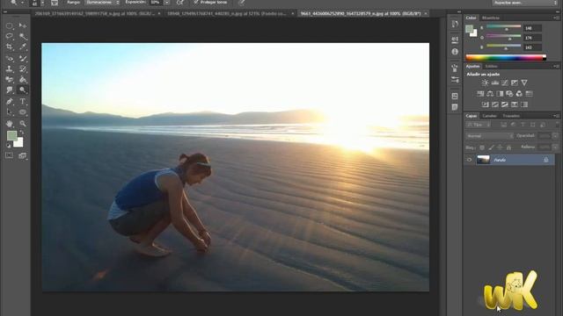Select the Zoom tool in toolbox

[23, 124]
